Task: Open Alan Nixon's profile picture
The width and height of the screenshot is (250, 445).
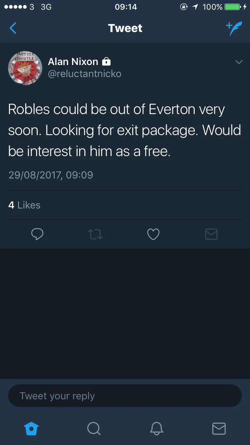Action: click(25, 68)
